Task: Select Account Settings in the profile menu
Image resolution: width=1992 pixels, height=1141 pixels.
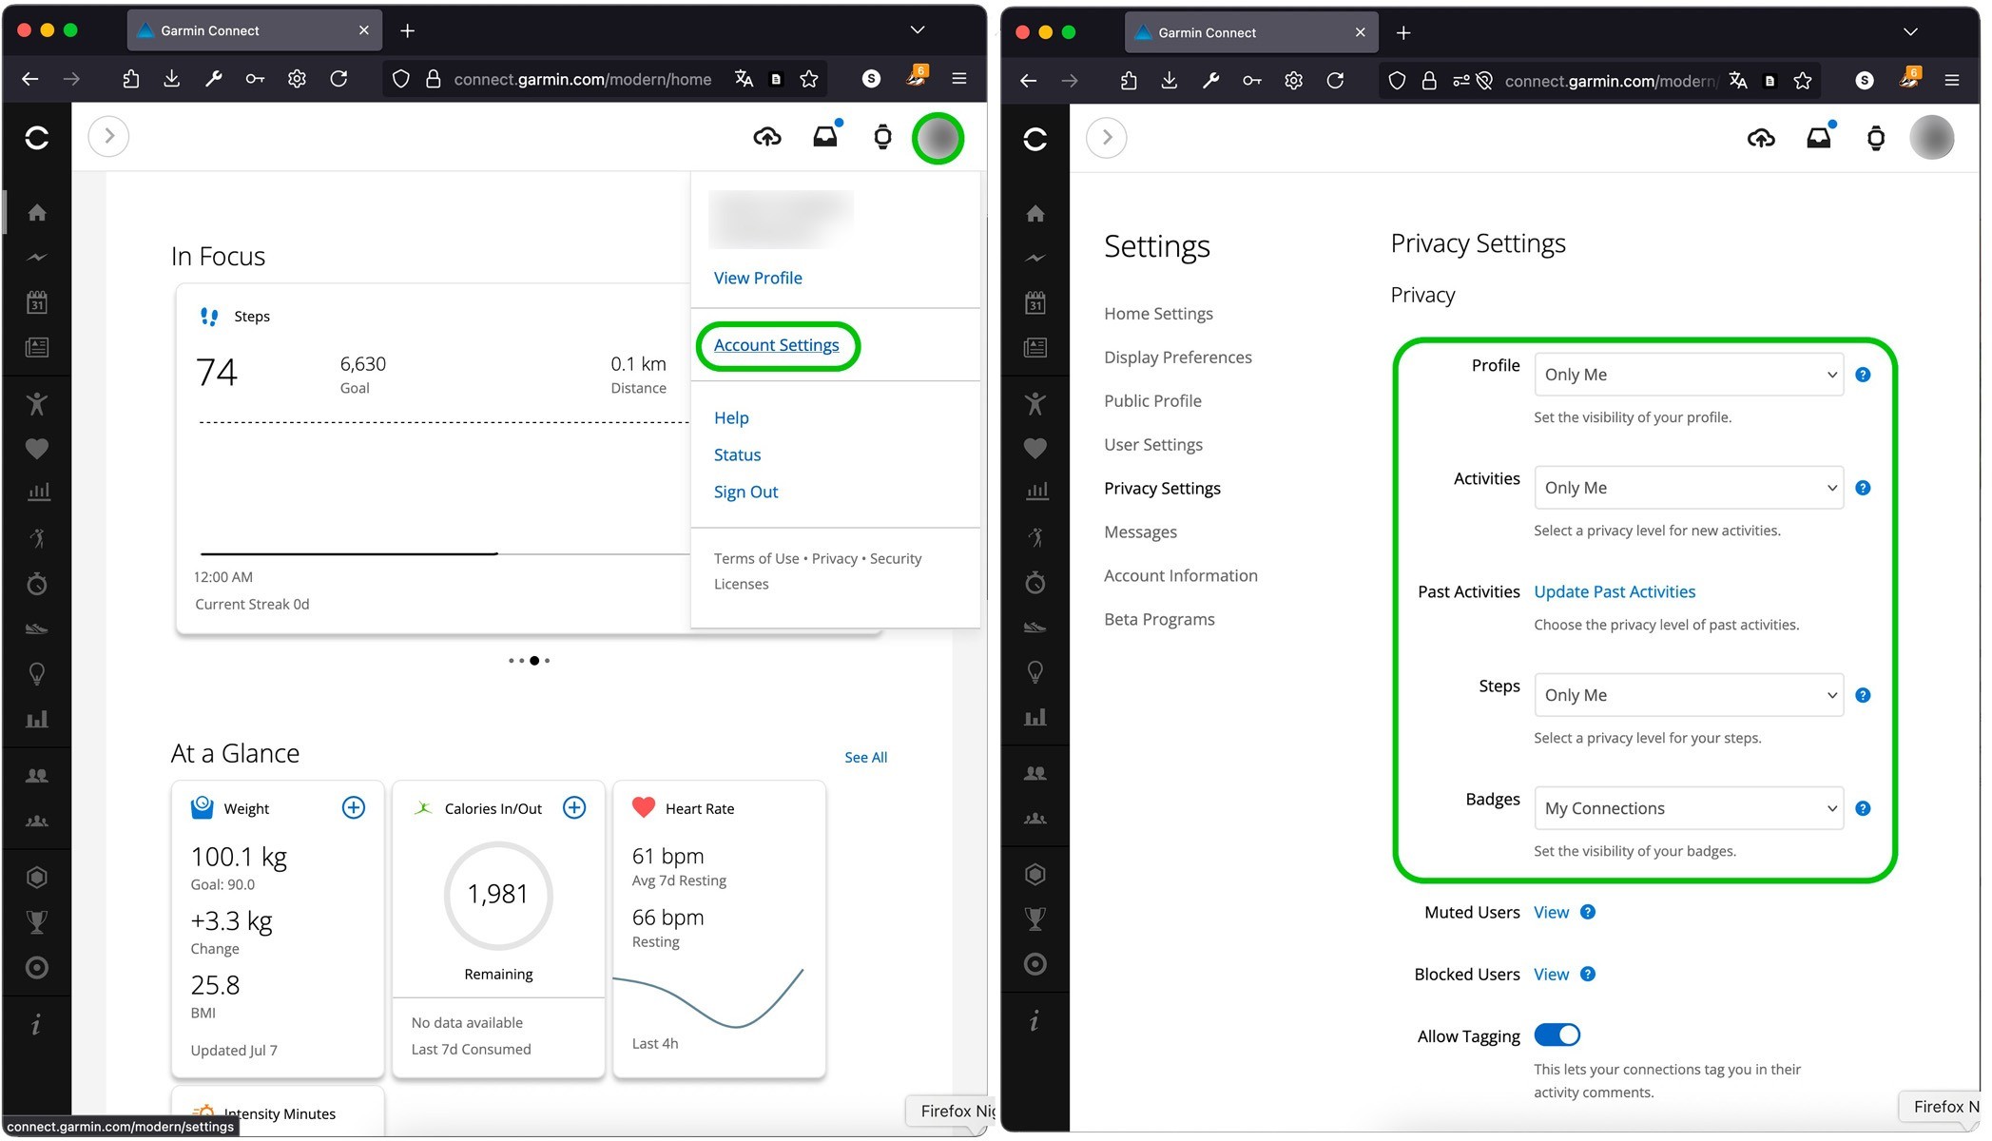Action: (x=777, y=344)
